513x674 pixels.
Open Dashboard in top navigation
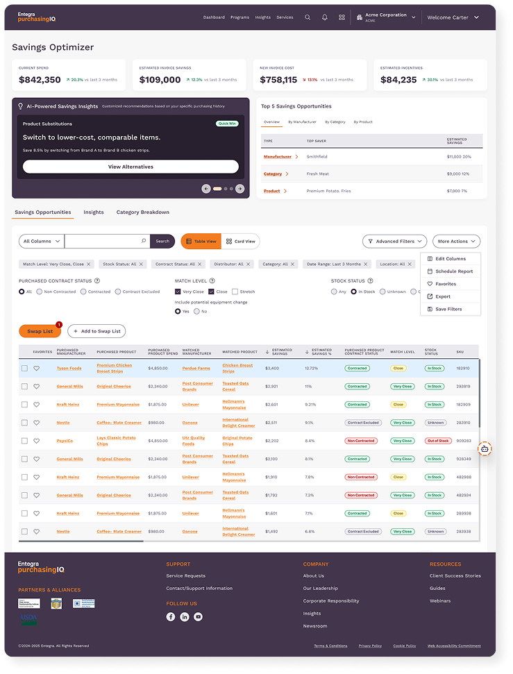(x=214, y=17)
